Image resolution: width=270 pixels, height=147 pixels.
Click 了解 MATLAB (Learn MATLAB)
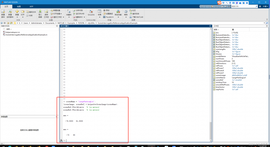coord(136,17)
